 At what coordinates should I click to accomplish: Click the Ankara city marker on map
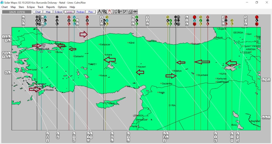coord(104,55)
